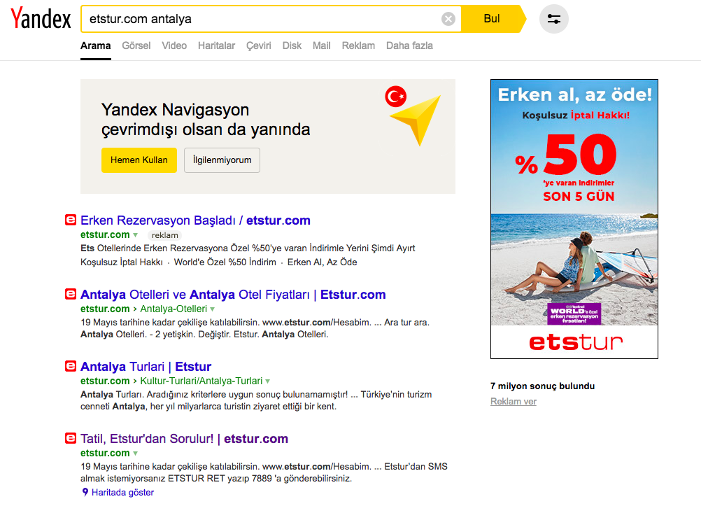Select the Arama tab
Screen dimensions: 701x506
(x=96, y=45)
